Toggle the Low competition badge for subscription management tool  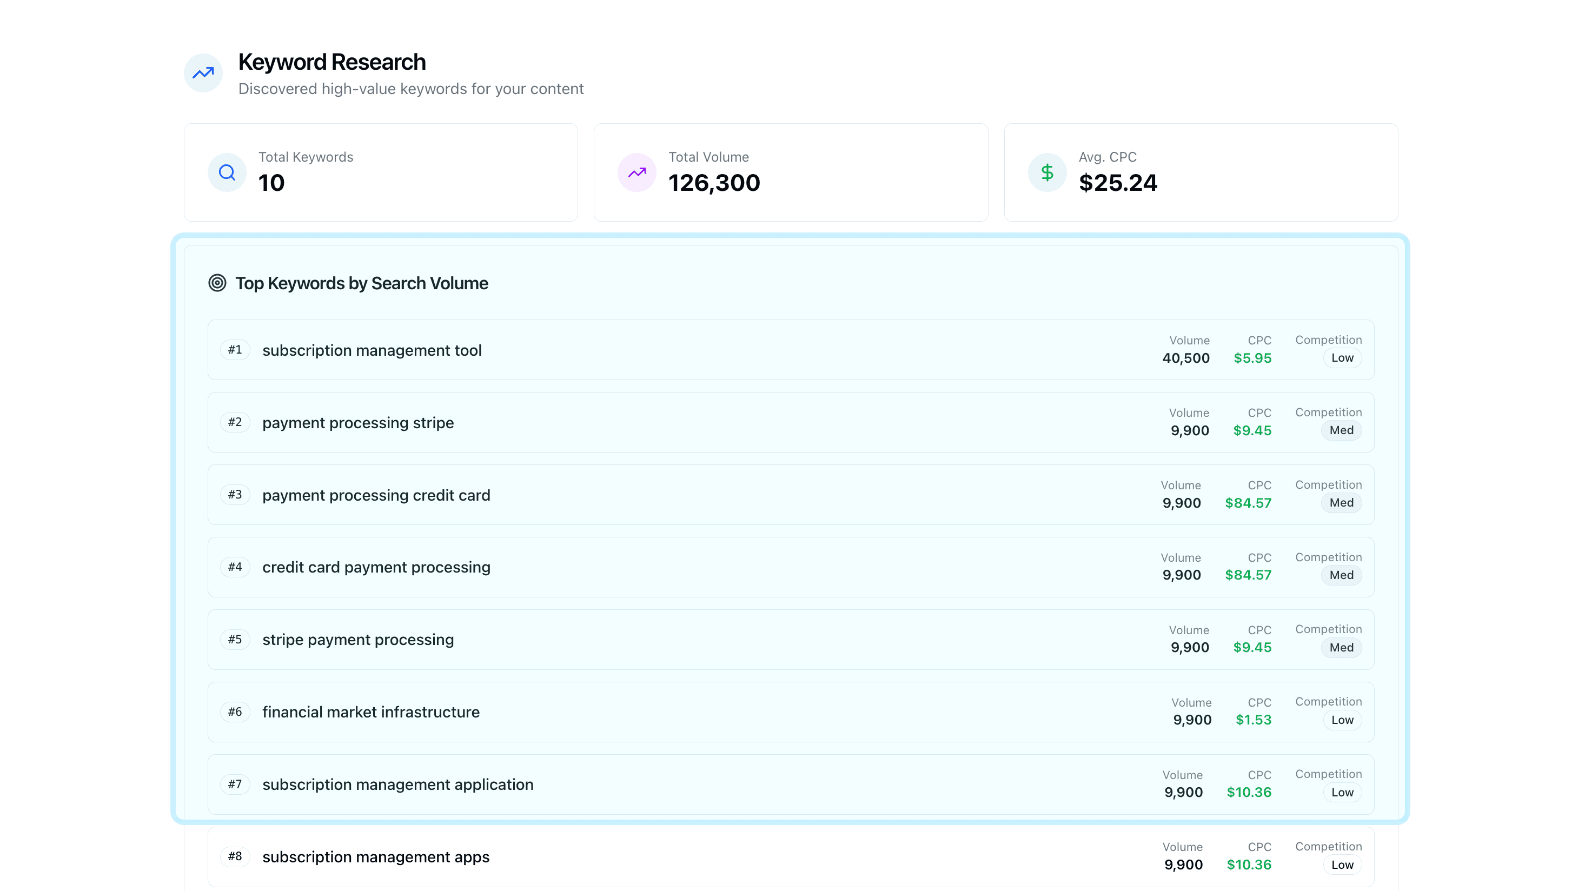[1342, 357]
